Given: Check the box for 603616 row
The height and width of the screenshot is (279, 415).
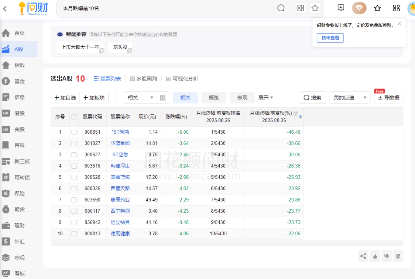Looking at the screenshot, I should (74, 166).
